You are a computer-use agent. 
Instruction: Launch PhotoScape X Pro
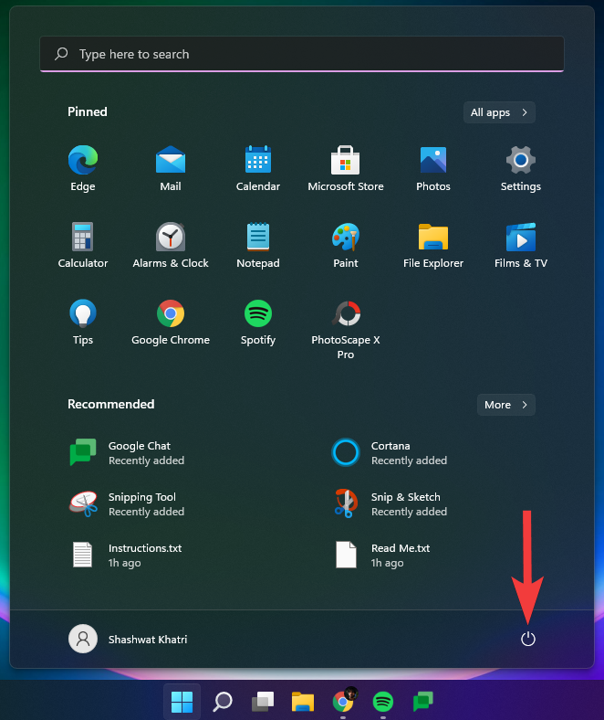(x=346, y=329)
